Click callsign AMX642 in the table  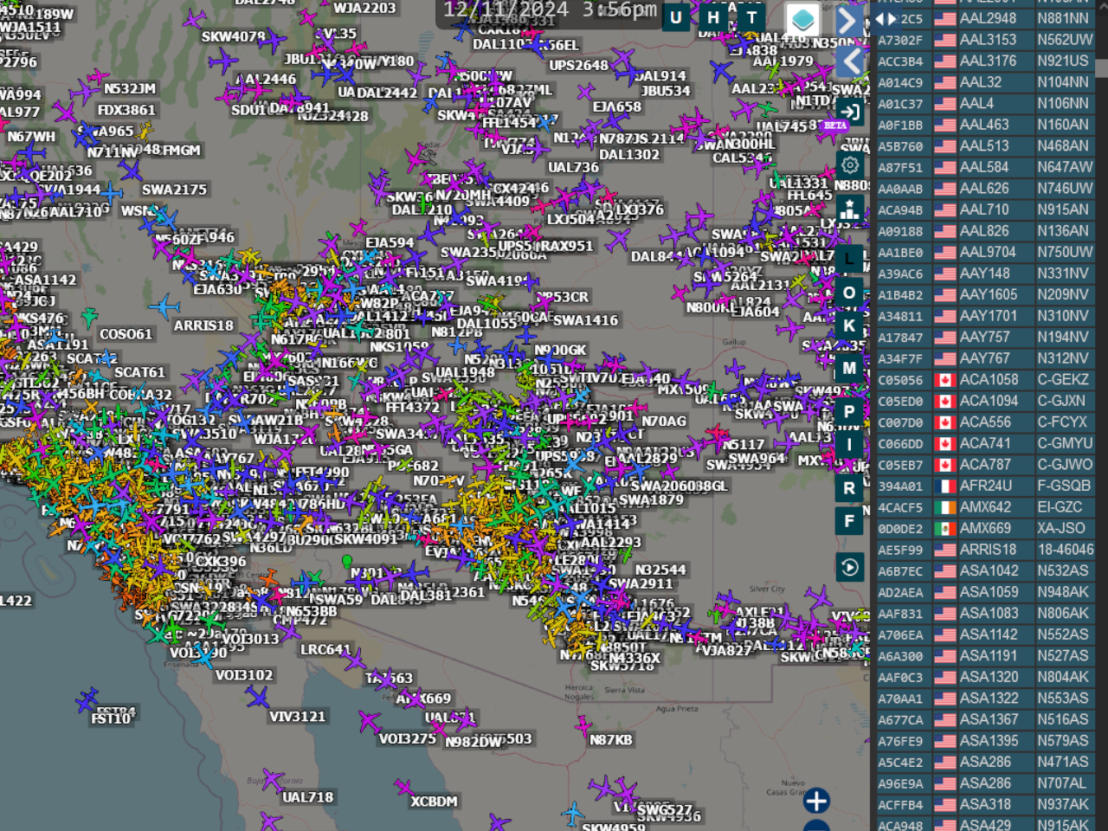point(985,507)
